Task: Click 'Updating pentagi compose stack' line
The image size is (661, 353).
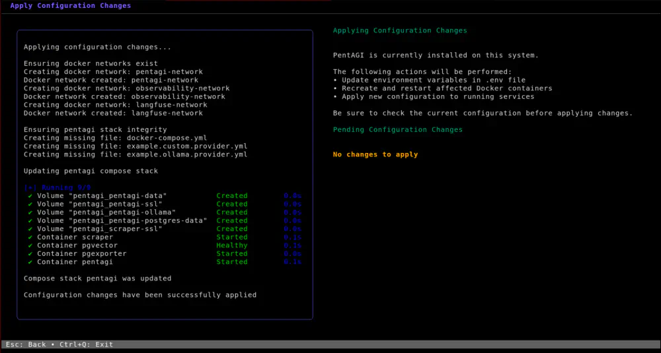Action: [x=91, y=172]
